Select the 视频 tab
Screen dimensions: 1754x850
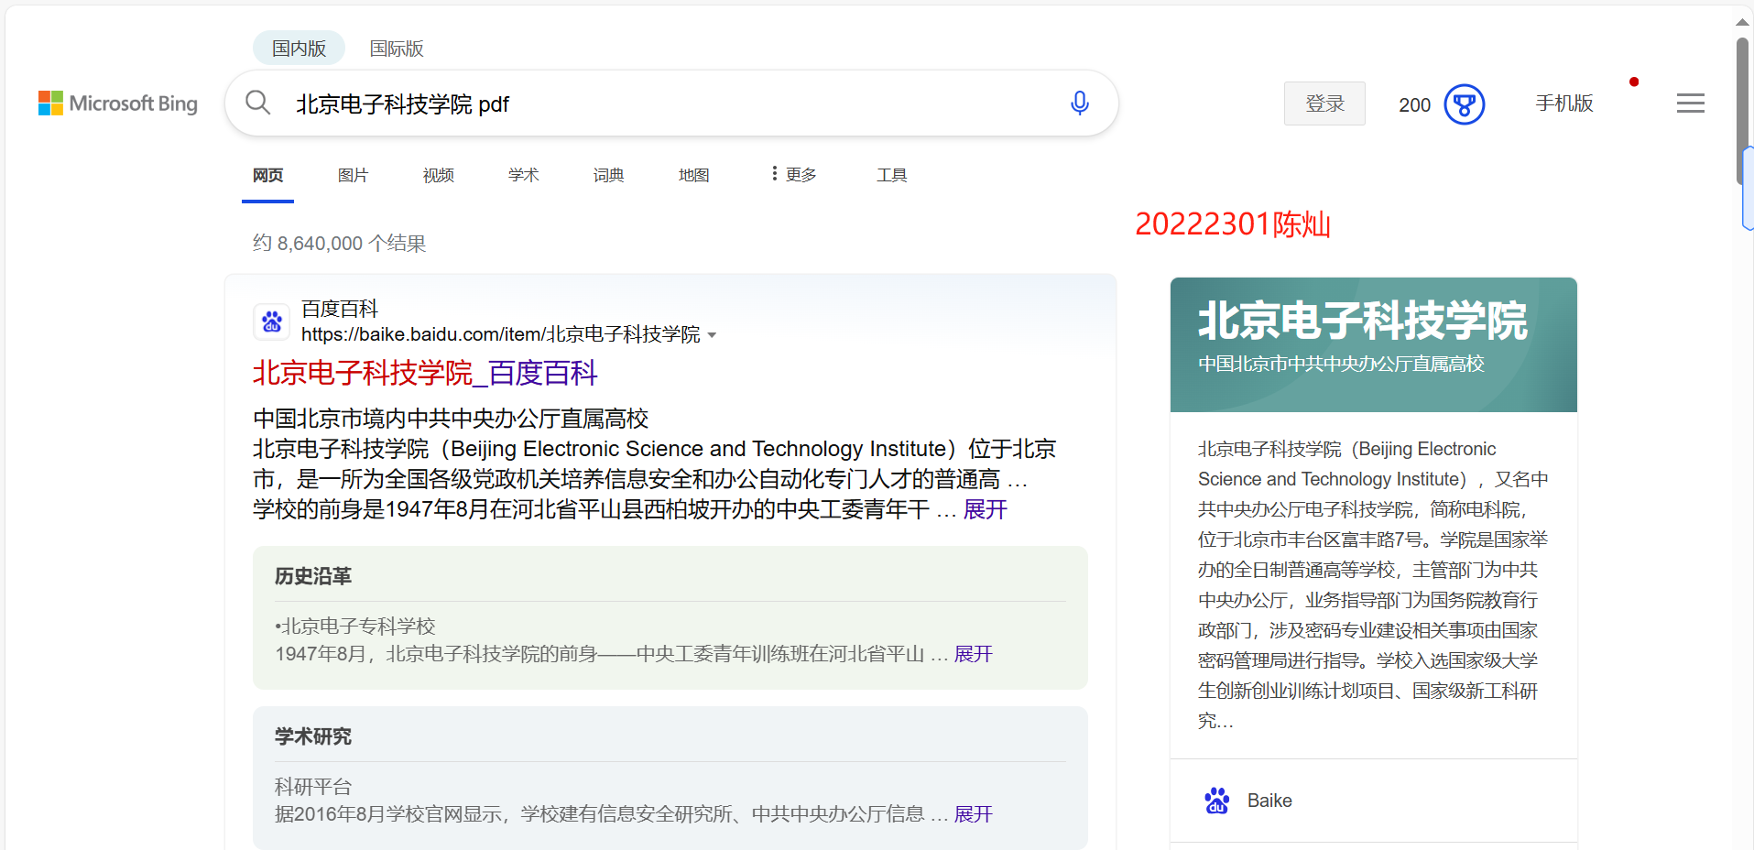[438, 175]
